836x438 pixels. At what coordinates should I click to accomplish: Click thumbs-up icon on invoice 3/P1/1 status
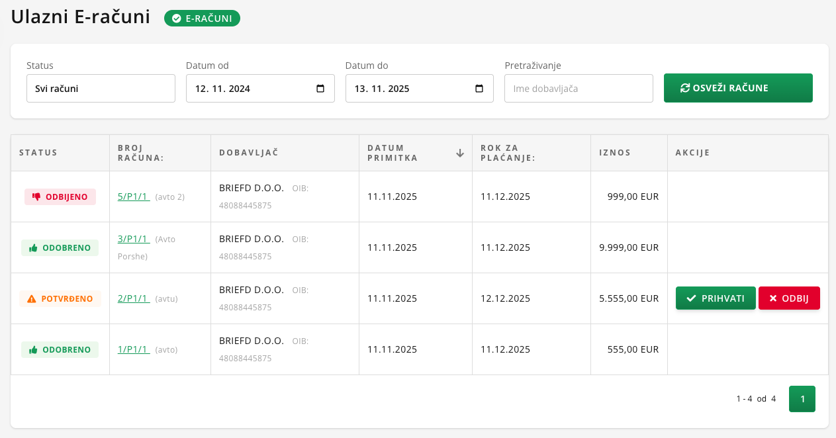(x=33, y=247)
